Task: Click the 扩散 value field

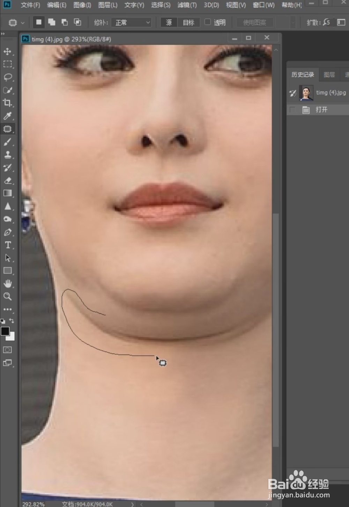Action: pyautogui.click(x=328, y=22)
